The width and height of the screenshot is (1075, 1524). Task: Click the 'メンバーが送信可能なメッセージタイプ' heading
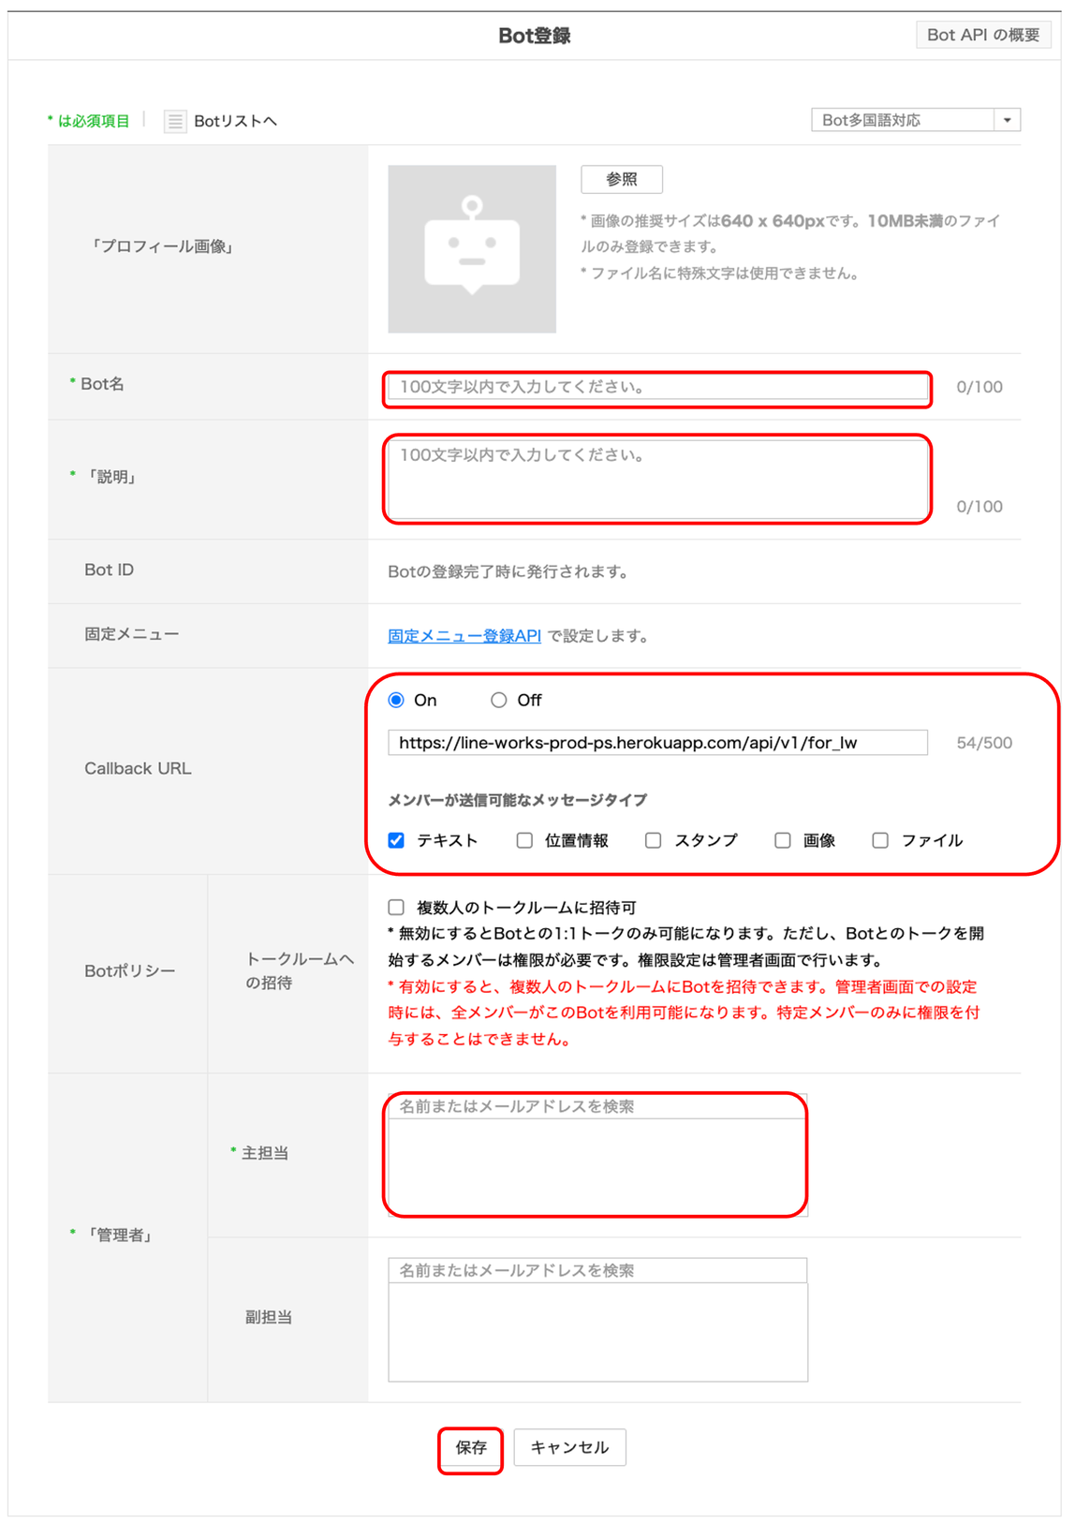click(518, 801)
